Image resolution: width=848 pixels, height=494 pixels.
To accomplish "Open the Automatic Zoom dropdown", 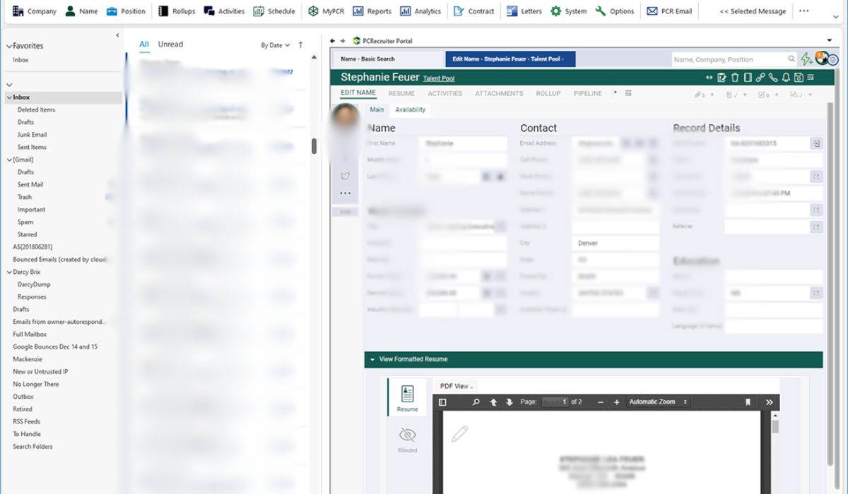I will (x=659, y=402).
